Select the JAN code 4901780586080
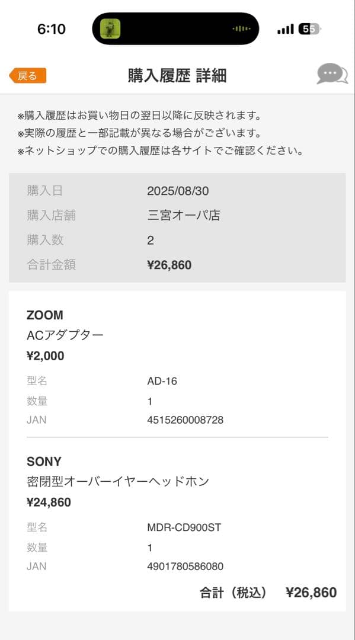The height and width of the screenshot is (640, 355). [x=184, y=566]
